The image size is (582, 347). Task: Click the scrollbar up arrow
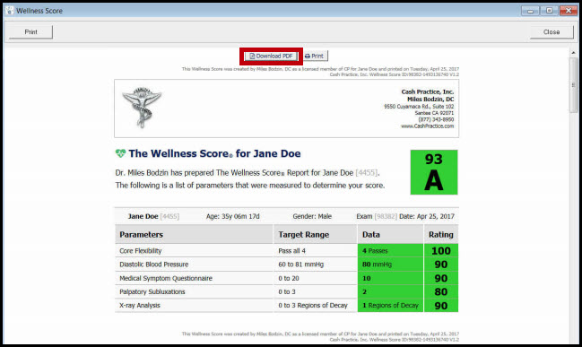point(573,53)
